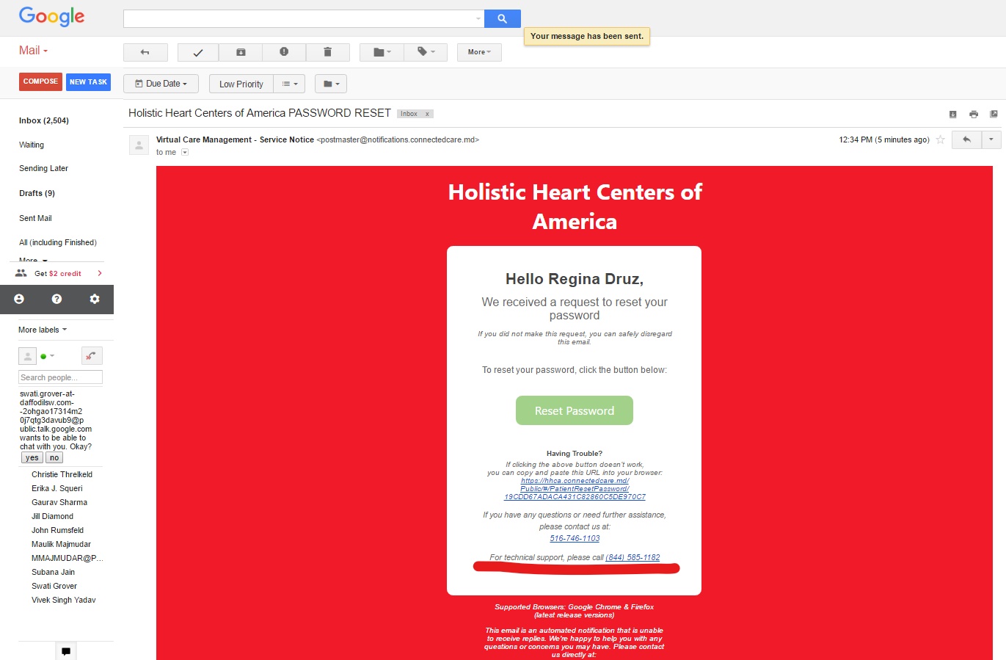Click the Inbox label tag on subject
1006x660 pixels.
[x=409, y=114]
